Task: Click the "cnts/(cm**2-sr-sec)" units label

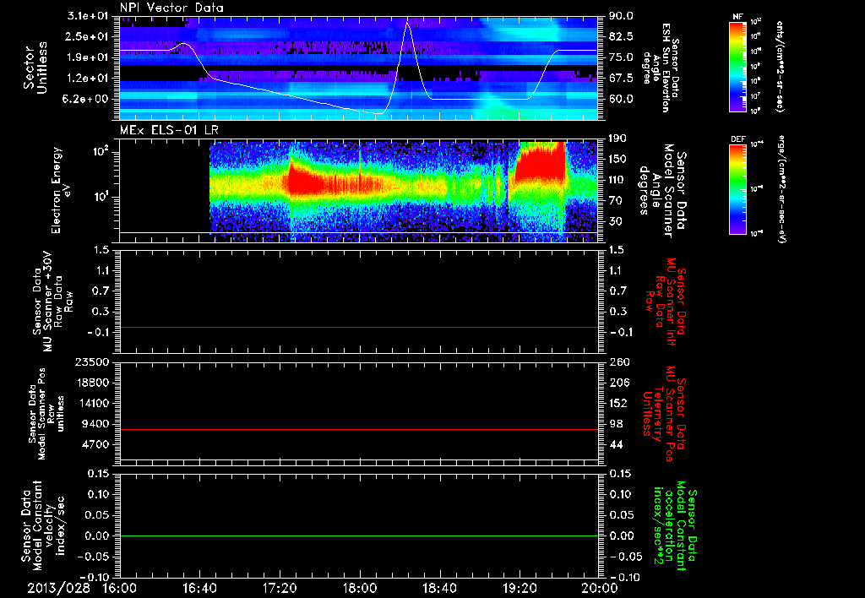Action: (x=780, y=67)
